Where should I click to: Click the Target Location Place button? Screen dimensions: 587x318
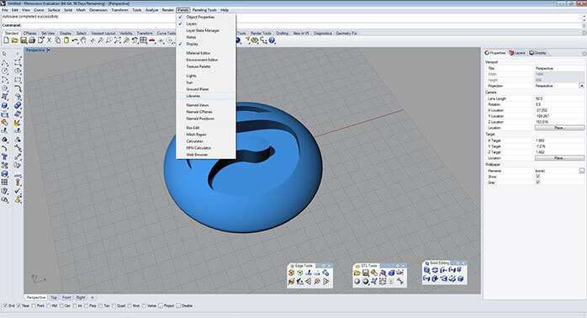pyautogui.click(x=559, y=158)
